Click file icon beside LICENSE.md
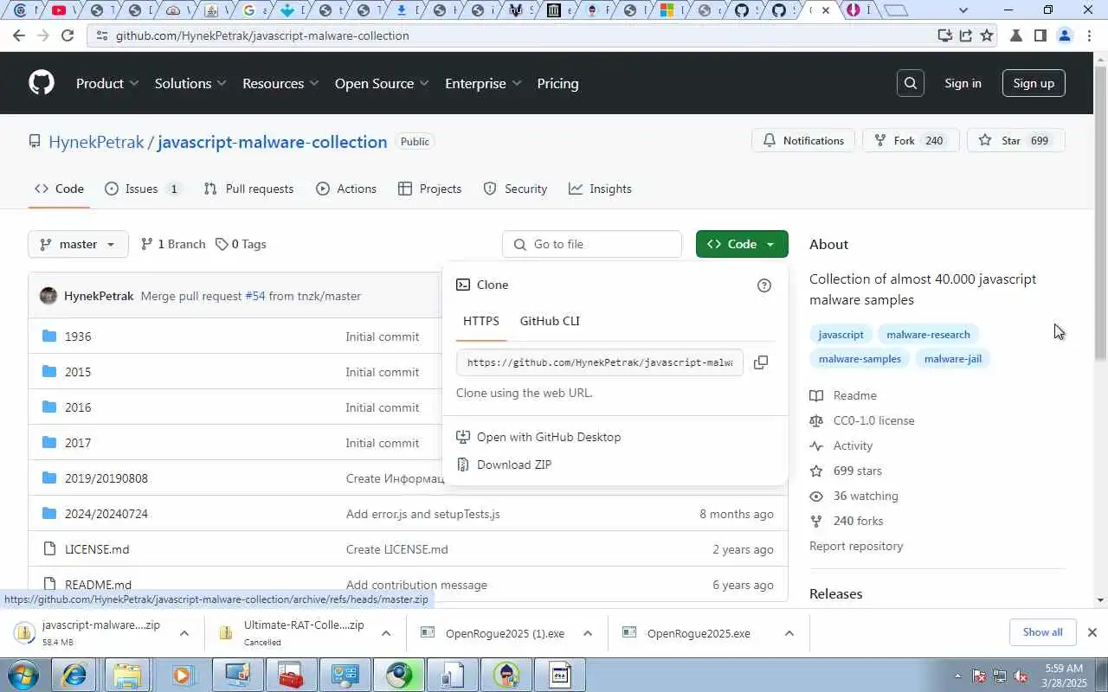The image size is (1108, 692). click(49, 549)
